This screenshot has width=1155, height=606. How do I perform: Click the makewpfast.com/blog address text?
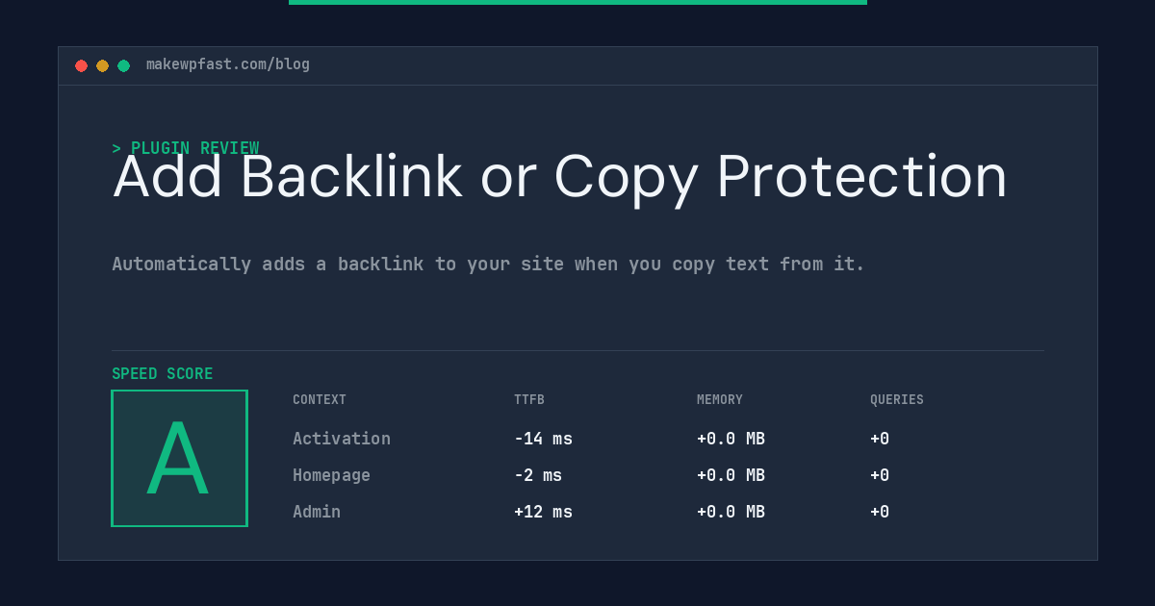click(x=228, y=64)
